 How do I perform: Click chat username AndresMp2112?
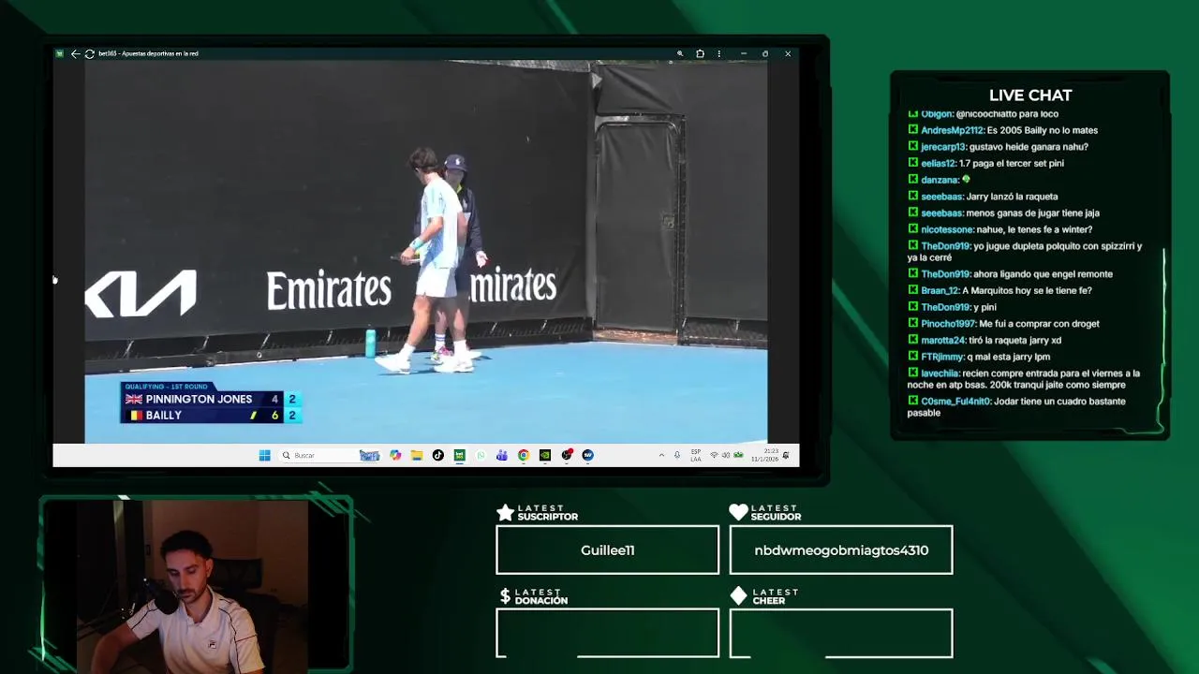tap(953, 130)
